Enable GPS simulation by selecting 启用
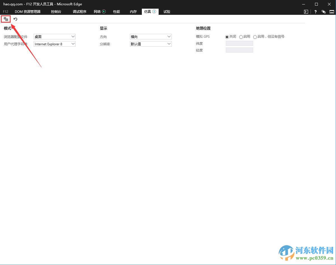 click(x=241, y=37)
